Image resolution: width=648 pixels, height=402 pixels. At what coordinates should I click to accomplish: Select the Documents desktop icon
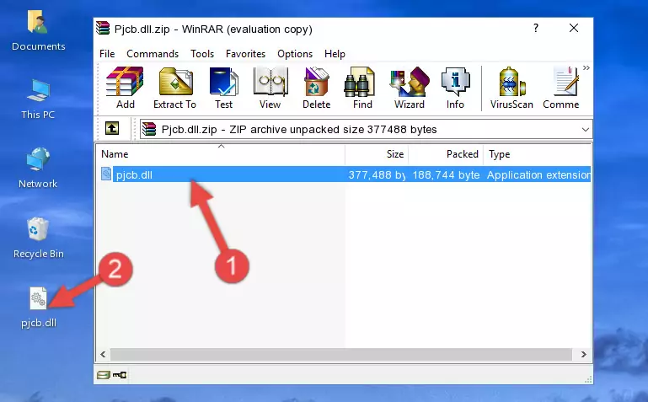click(39, 30)
